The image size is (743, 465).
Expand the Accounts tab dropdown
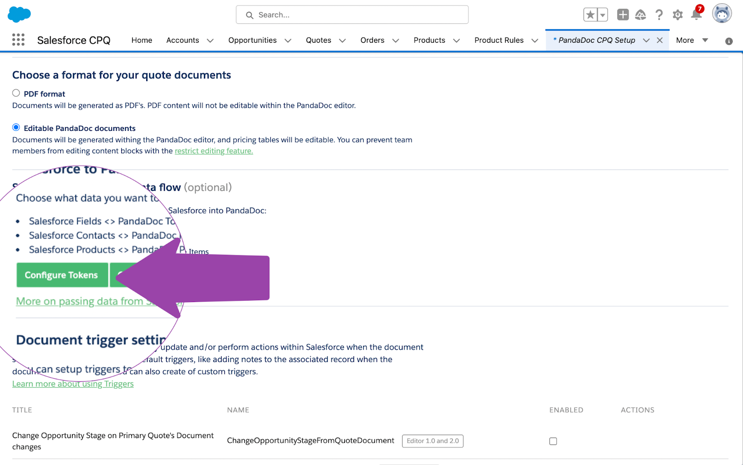[x=210, y=41]
